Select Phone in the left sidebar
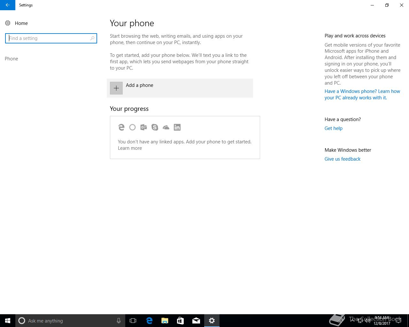 pos(12,59)
